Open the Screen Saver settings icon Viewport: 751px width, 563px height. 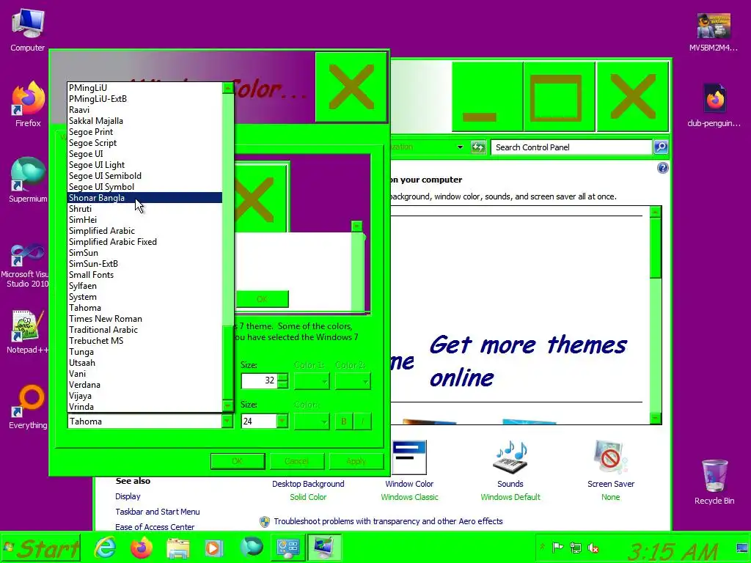click(611, 457)
